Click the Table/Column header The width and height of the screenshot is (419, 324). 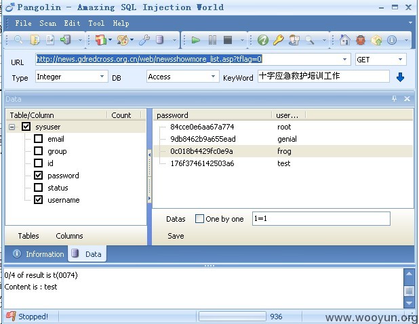click(57, 115)
